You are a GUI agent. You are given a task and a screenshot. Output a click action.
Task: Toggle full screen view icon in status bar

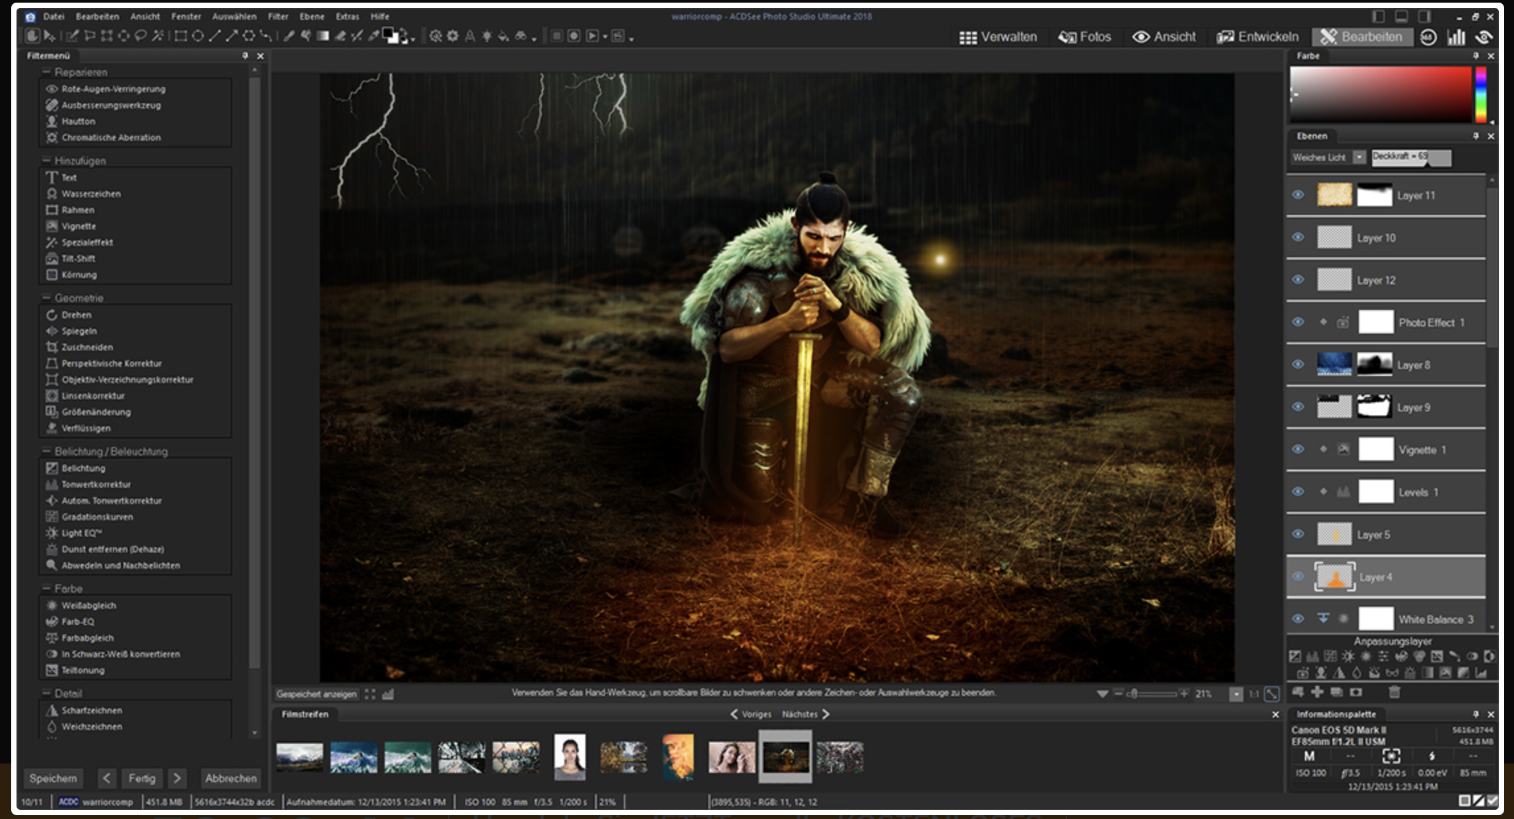click(x=370, y=694)
